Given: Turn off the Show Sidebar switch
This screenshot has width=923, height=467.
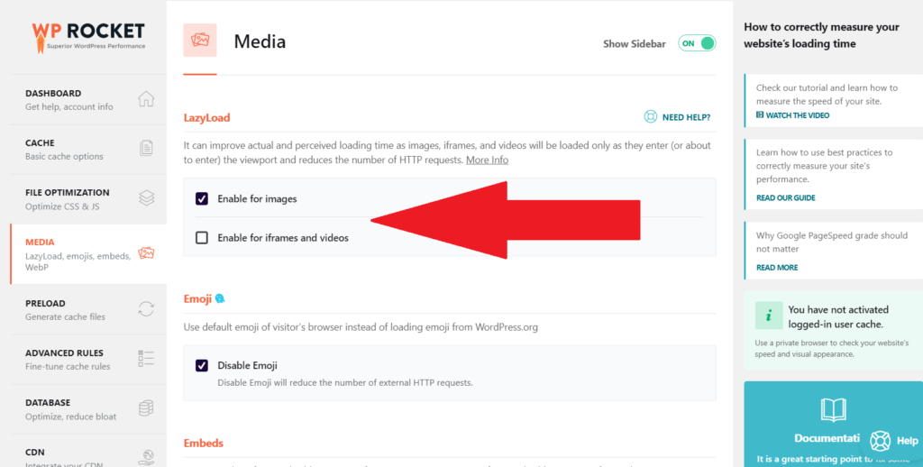Looking at the screenshot, I should pos(697,43).
